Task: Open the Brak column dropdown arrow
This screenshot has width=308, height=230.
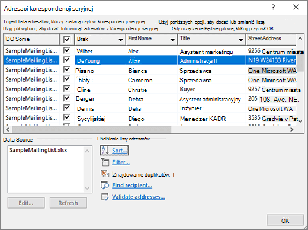Action: click(121, 40)
